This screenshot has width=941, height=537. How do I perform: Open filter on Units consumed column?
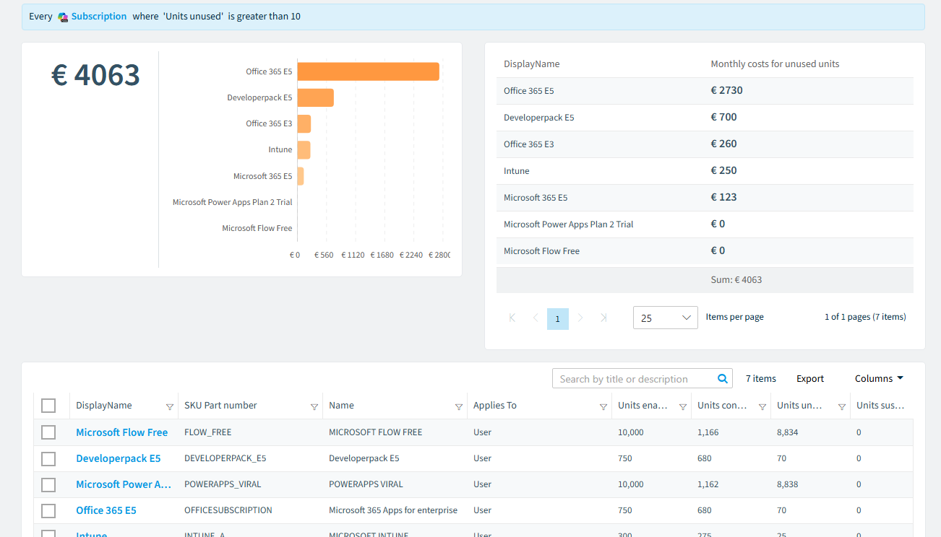pyautogui.click(x=762, y=407)
